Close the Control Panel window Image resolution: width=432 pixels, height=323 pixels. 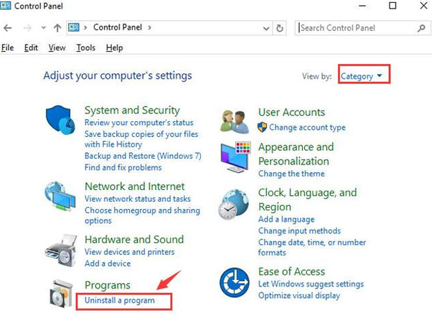[x=423, y=5]
